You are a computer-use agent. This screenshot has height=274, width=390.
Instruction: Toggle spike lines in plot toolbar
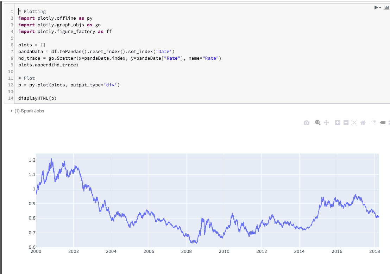[374, 123]
